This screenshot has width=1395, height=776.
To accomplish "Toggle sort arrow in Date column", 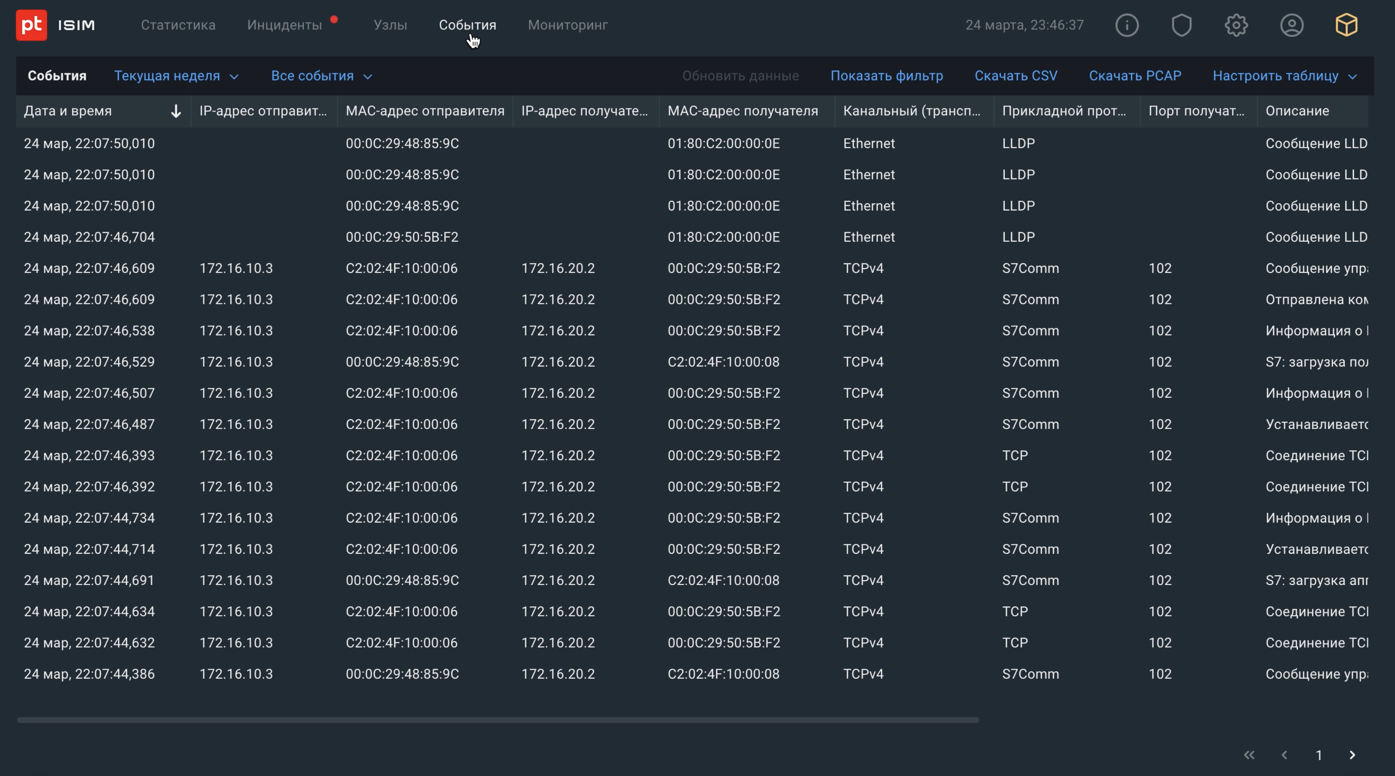I will click(176, 111).
